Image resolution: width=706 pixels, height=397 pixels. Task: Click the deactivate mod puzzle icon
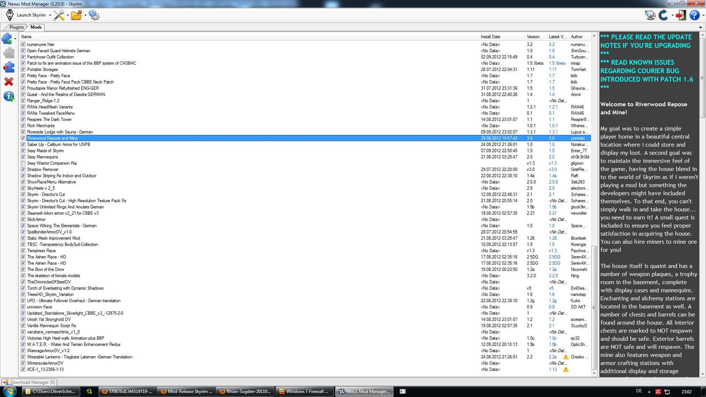pos(8,67)
